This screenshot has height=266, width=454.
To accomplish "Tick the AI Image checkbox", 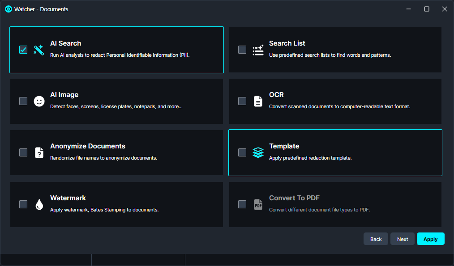I will pyautogui.click(x=23, y=101).
